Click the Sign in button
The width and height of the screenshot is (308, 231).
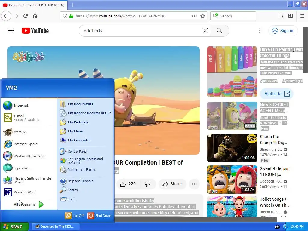coord(283,31)
